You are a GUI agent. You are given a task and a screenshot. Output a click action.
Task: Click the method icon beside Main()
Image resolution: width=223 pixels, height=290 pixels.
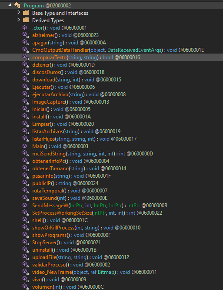25,146
